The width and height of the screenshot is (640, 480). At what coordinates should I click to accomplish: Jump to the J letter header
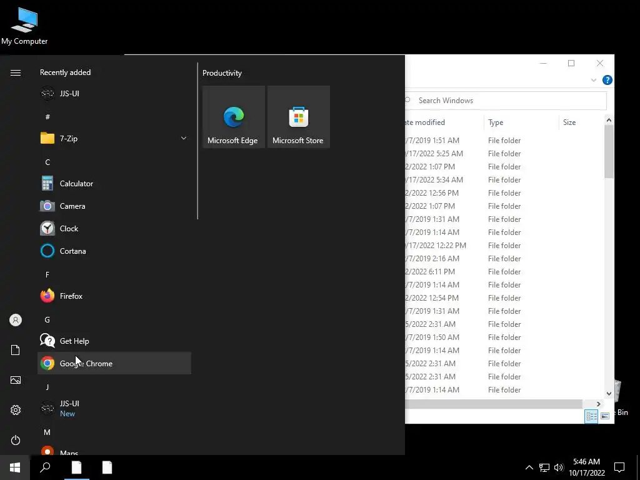(47, 387)
